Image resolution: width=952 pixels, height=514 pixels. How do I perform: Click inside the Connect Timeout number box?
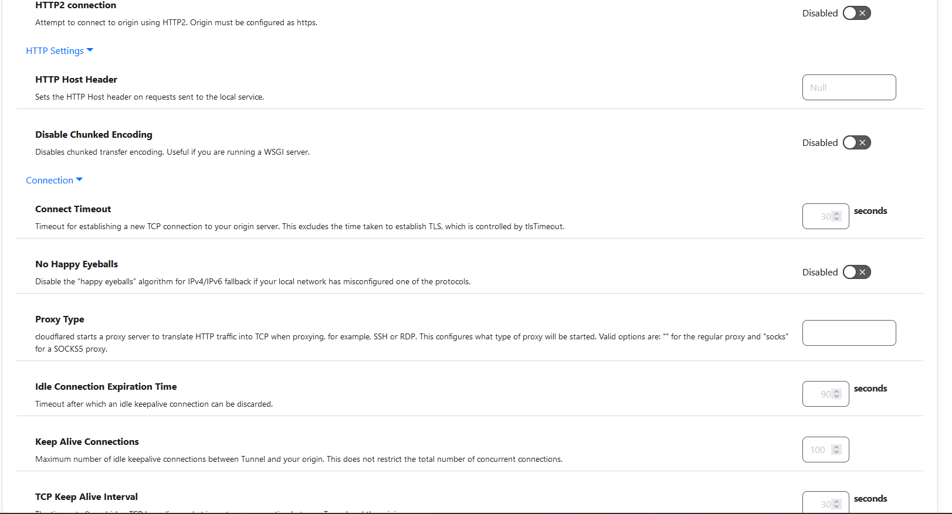[x=818, y=216]
